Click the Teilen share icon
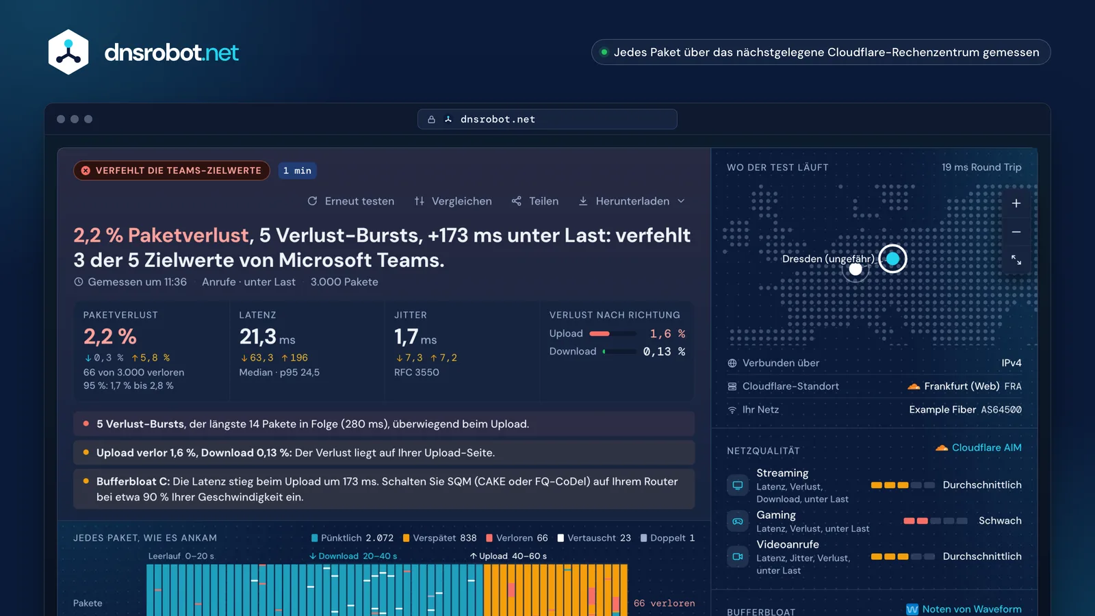This screenshot has height=616, width=1095. pyautogui.click(x=517, y=201)
